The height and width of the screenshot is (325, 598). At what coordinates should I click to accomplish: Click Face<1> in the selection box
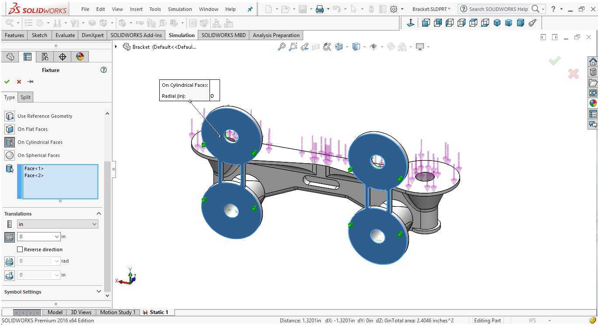point(34,168)
